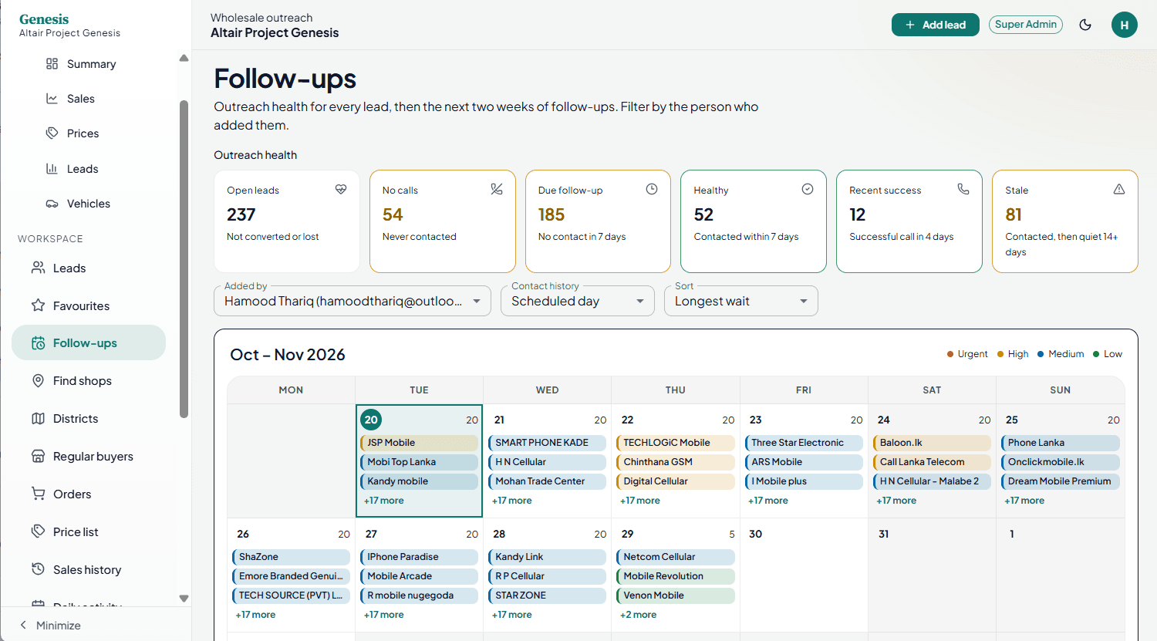This screenshot has height=641, width=1157.
Task: Click the Districts map icon
Action: (38, 418)
